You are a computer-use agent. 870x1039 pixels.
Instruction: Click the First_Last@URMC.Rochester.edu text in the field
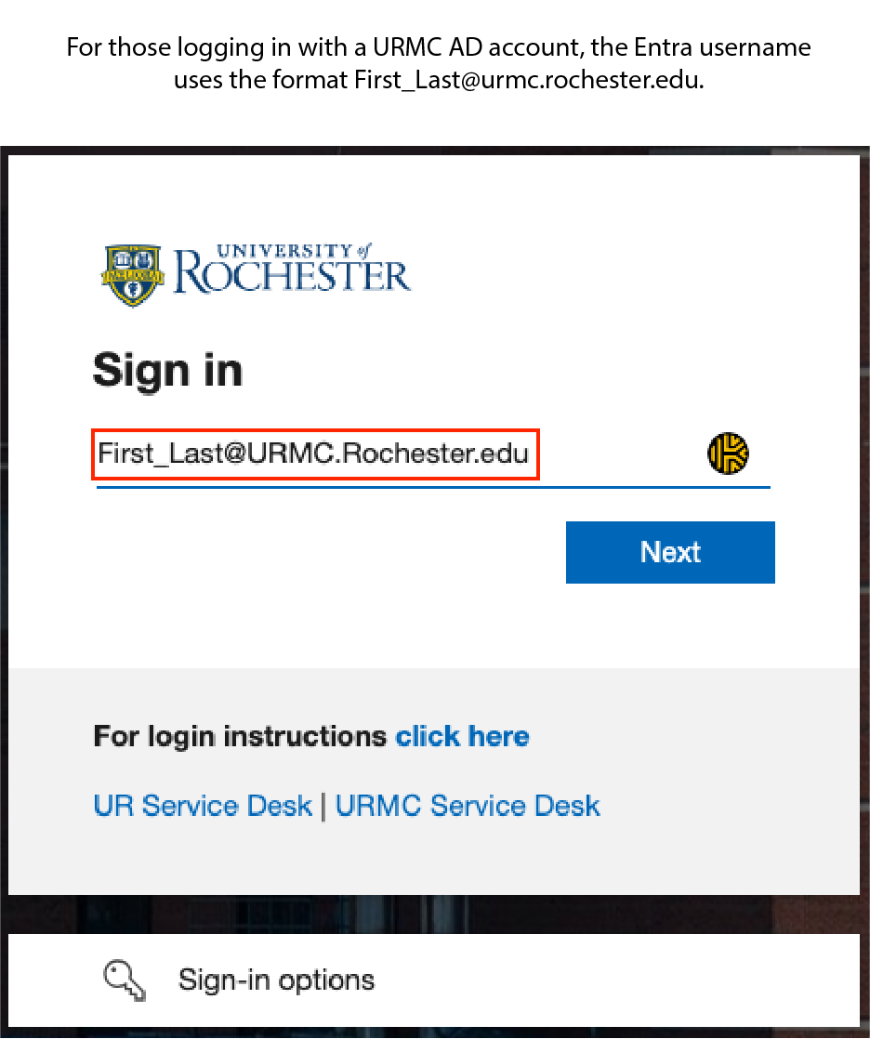click(x=313, y=454)
